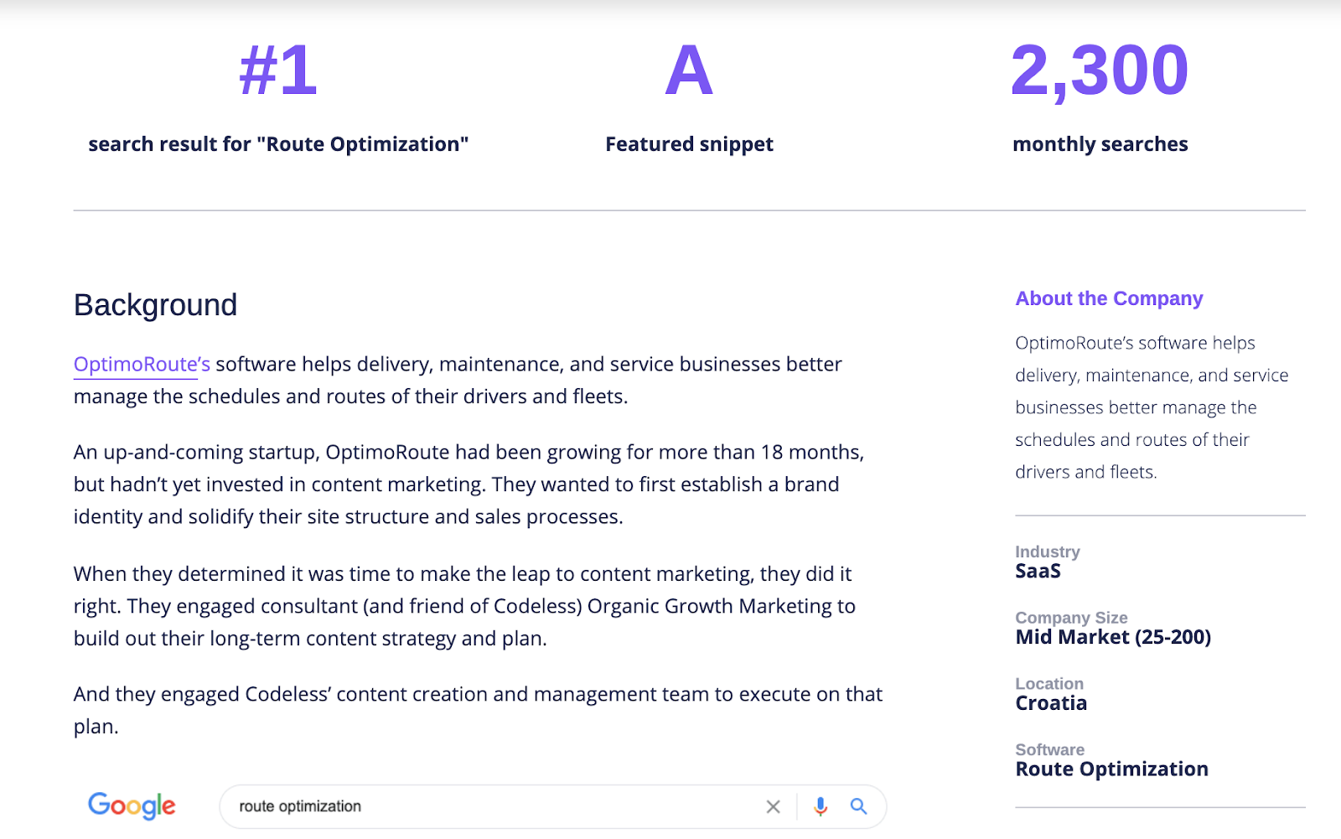The width and height of the screenshot is (1341, 839).
Task: Click the search result for "Route Optimization" caption
Action: pyautogui.click(x=278, y=144)
